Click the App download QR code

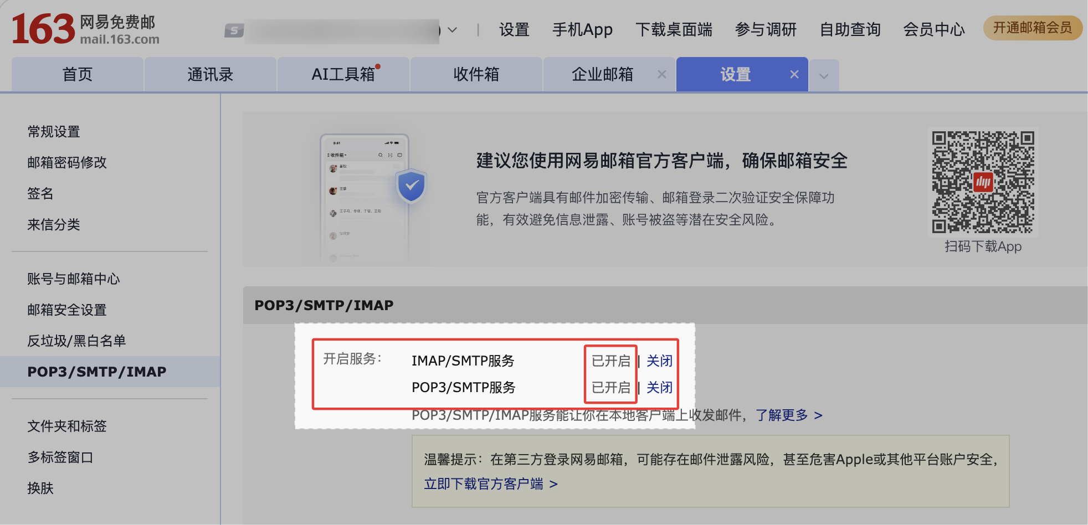pyautogui.click(x=983, y=182)
